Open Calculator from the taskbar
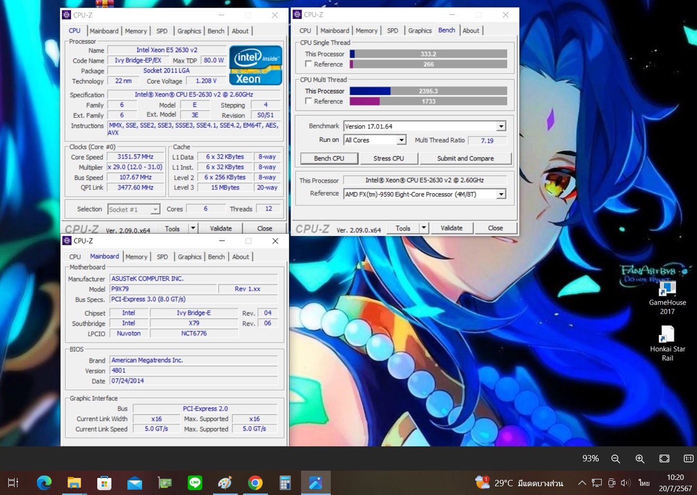 coord(285,483)
